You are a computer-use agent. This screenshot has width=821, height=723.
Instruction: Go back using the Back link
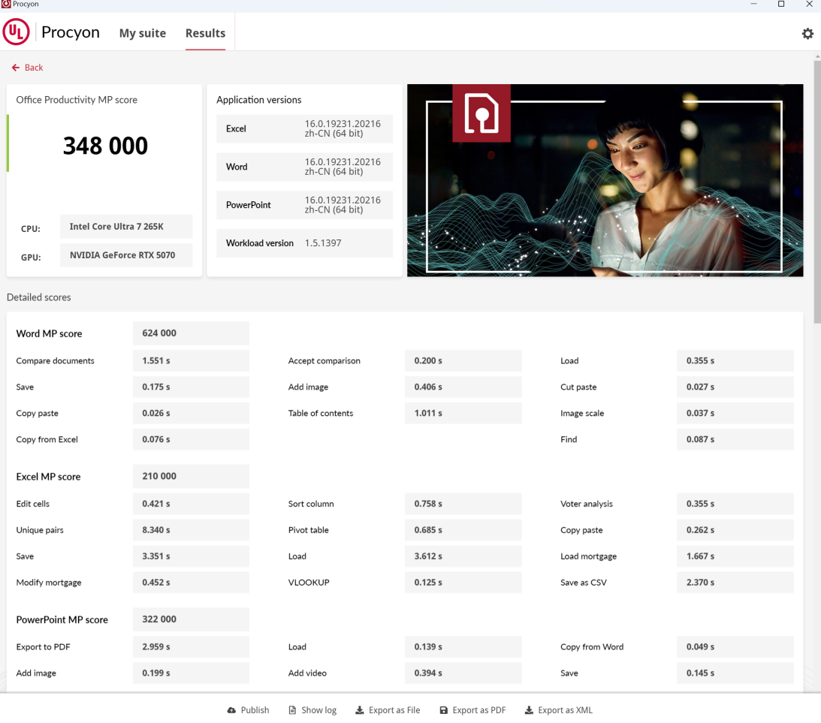(x=34, y=68)
